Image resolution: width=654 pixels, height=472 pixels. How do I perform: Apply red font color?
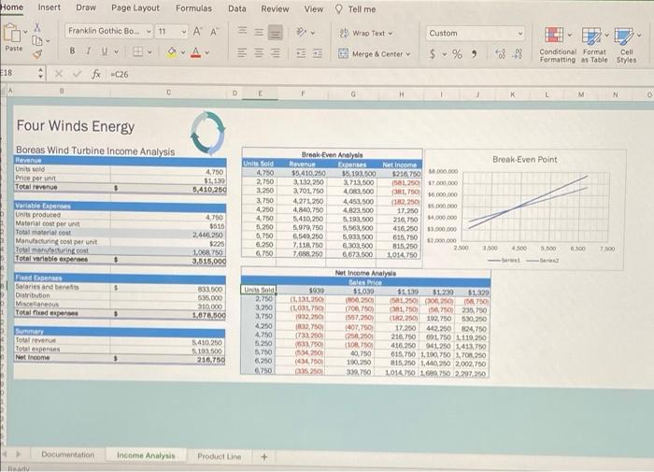195,52
